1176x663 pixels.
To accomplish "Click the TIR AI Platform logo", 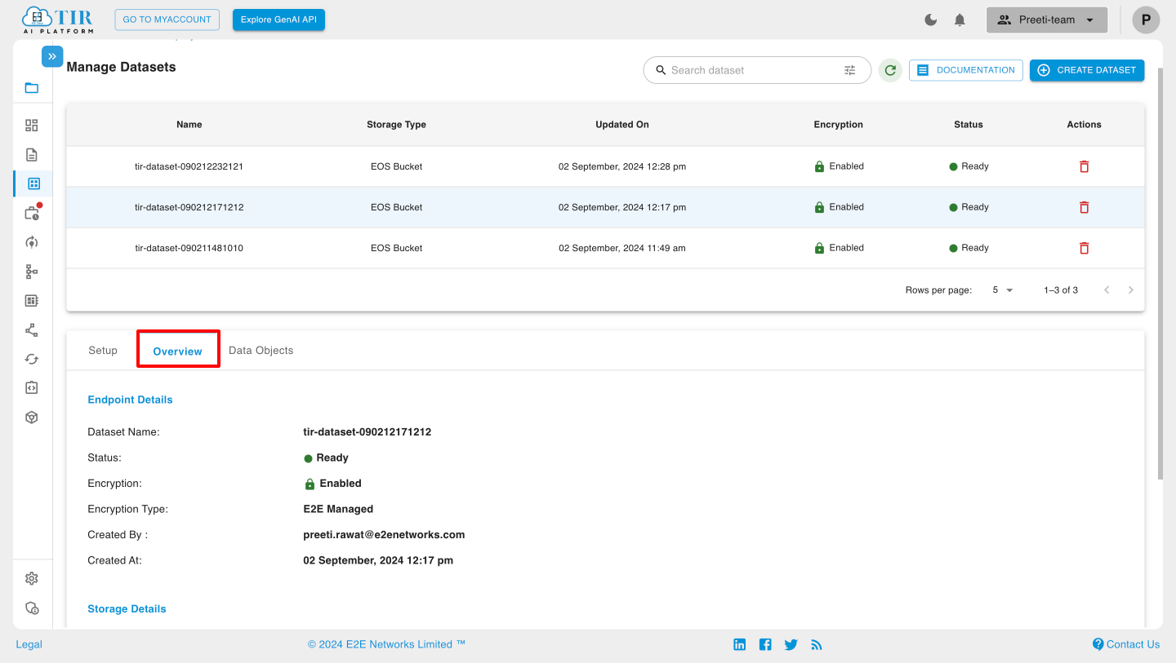I will [57, 20].
